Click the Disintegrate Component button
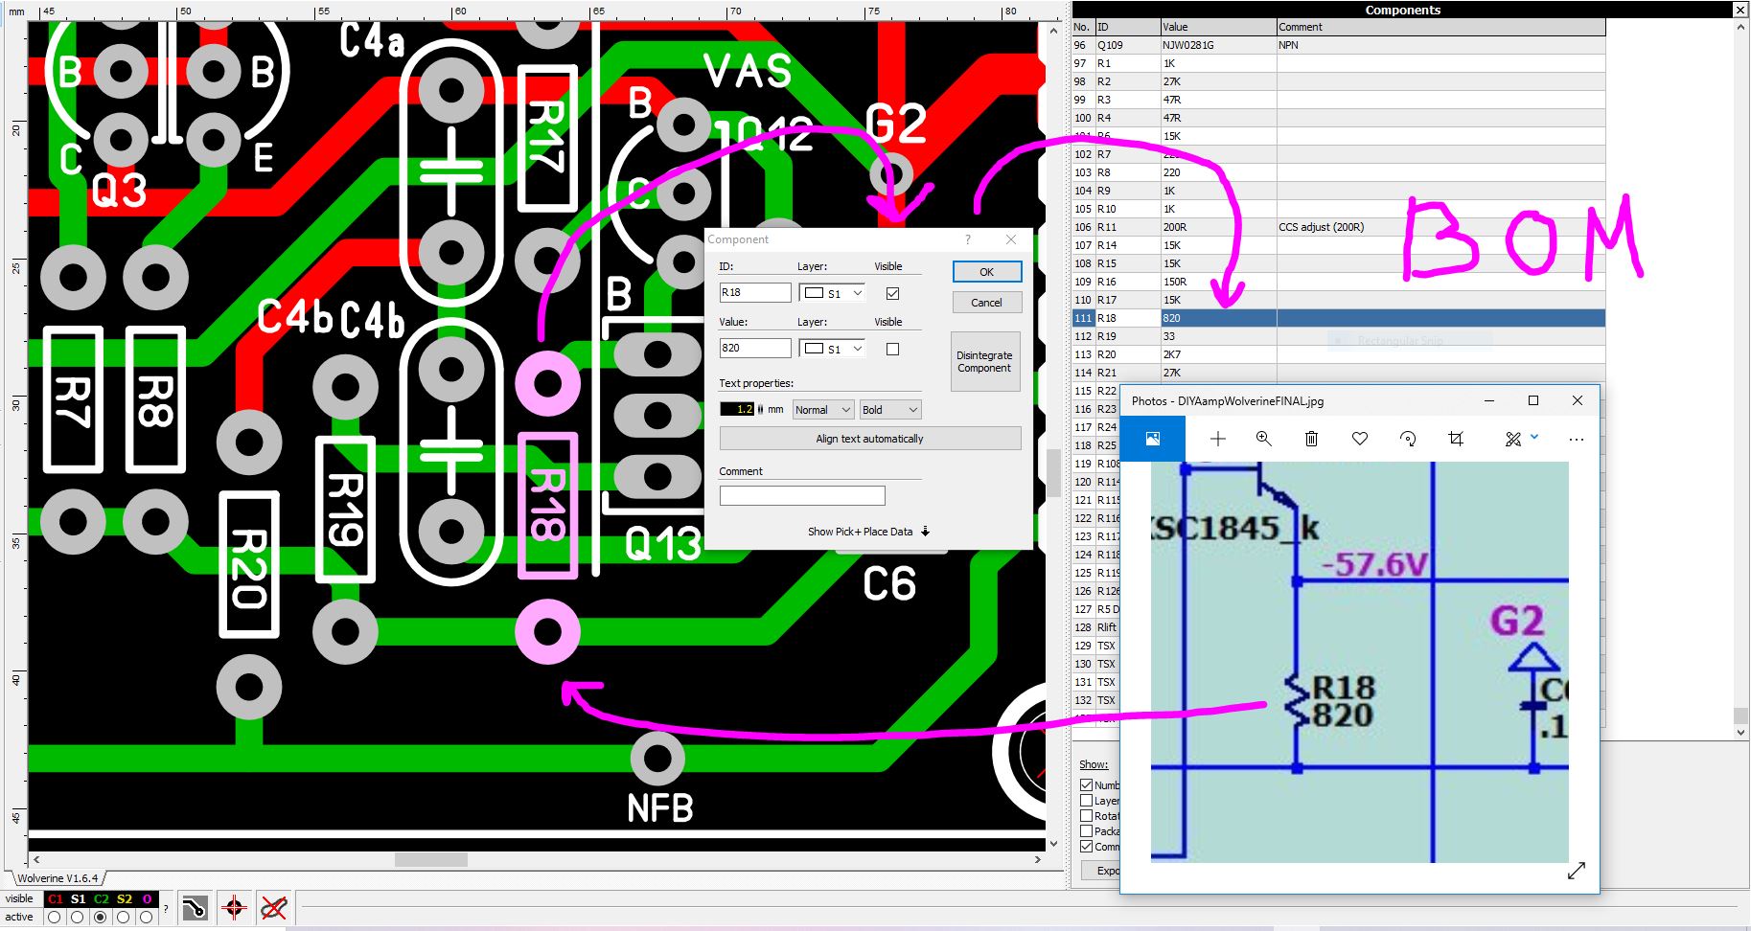This screenshot has height=931, width=1751. pyautogui.click(x=985, y=361)
